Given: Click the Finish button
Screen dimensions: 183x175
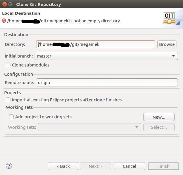Looking at the screenshot, I should point(163,166).
